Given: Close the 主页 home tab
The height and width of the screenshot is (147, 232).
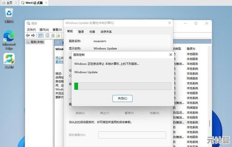Looking at the screenshot, I should click(16, 3).
